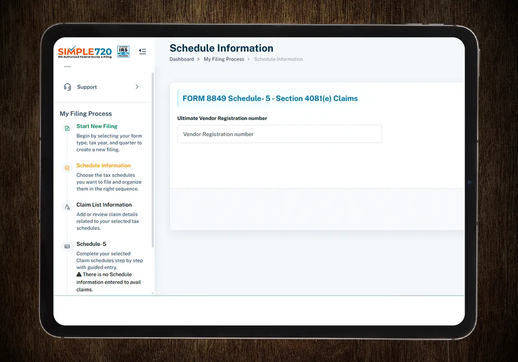Select the Claim List Information clipboard icon
Image resolution: width=518 pixels, height=362 pixels.
tap(66, 207)
